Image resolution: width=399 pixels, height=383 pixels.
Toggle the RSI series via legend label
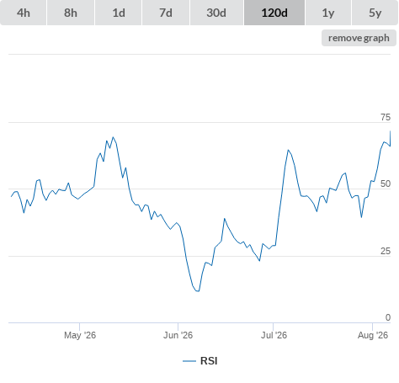pyautogui.click(x=209, y=361)
